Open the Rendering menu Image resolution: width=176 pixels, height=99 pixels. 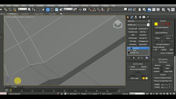click(75, 5)
